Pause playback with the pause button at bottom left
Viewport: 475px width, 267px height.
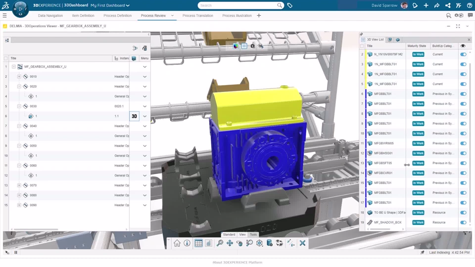[16, 252]
